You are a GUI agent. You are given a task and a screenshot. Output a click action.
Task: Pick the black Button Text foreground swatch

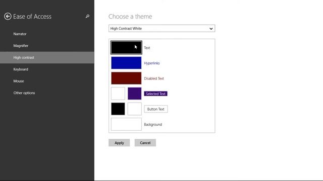tap(118, 109)
